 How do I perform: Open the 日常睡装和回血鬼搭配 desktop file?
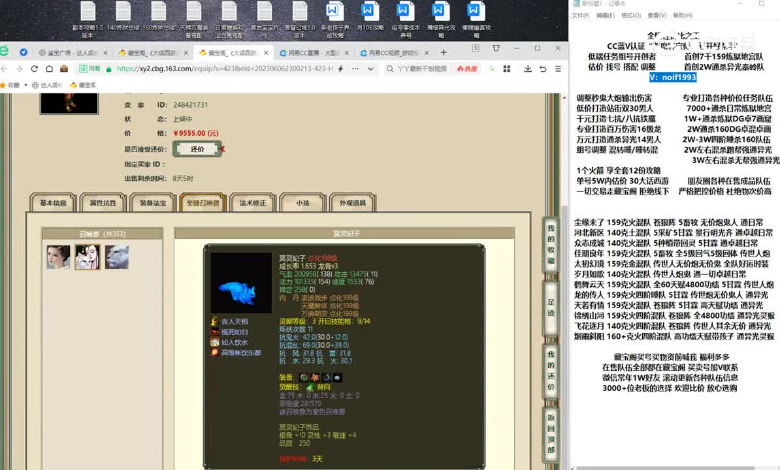pos(229,19)
